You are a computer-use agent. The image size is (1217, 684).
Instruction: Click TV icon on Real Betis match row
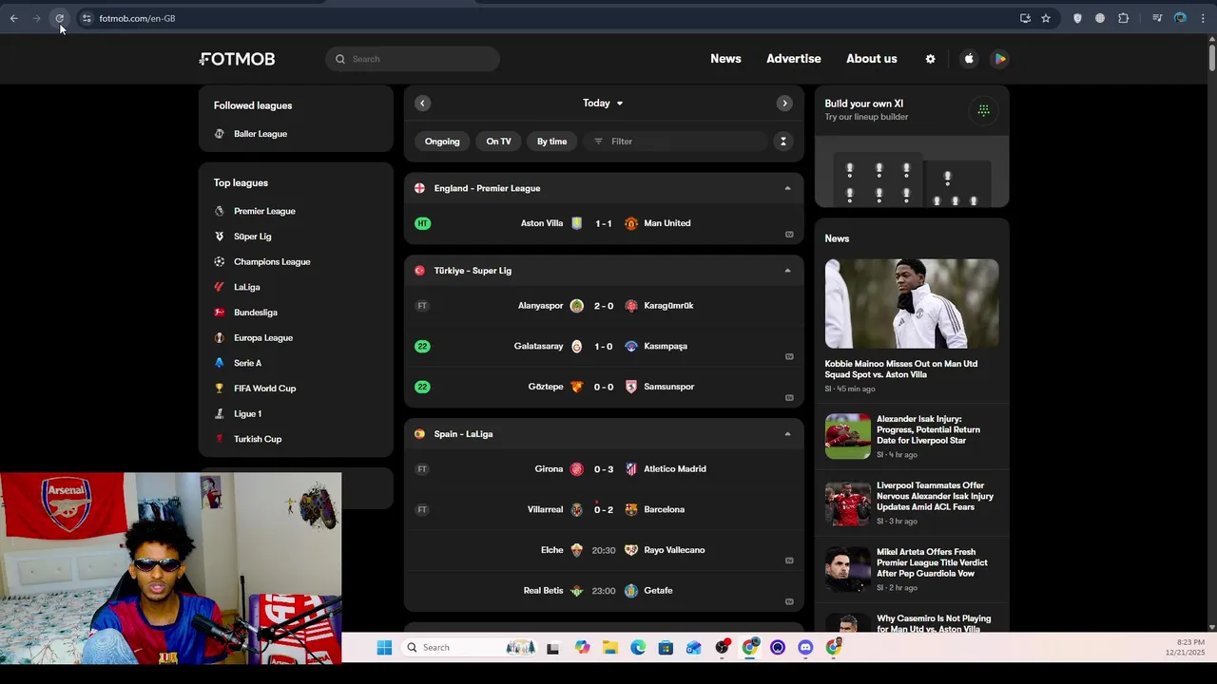point(789,601)
